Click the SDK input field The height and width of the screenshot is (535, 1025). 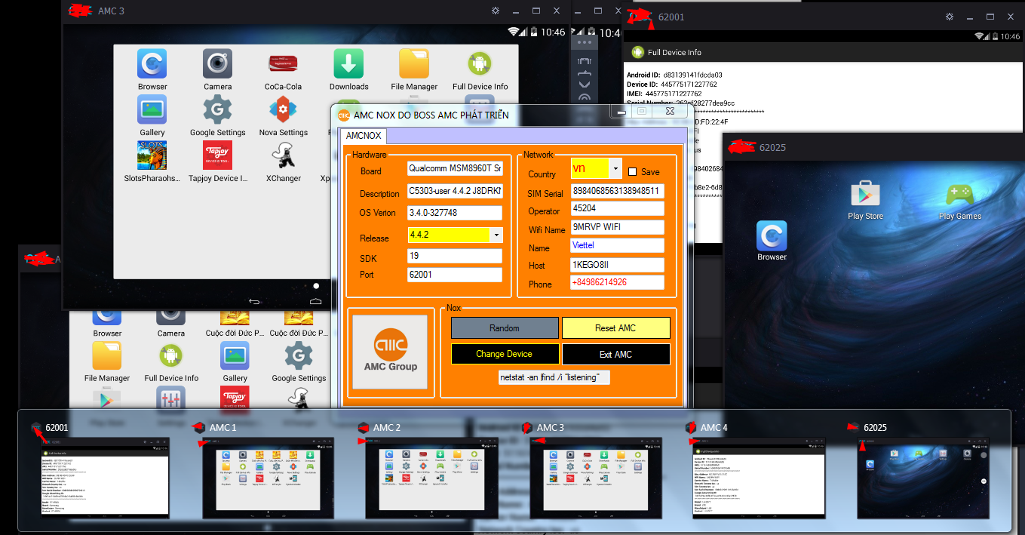(455, 256)
